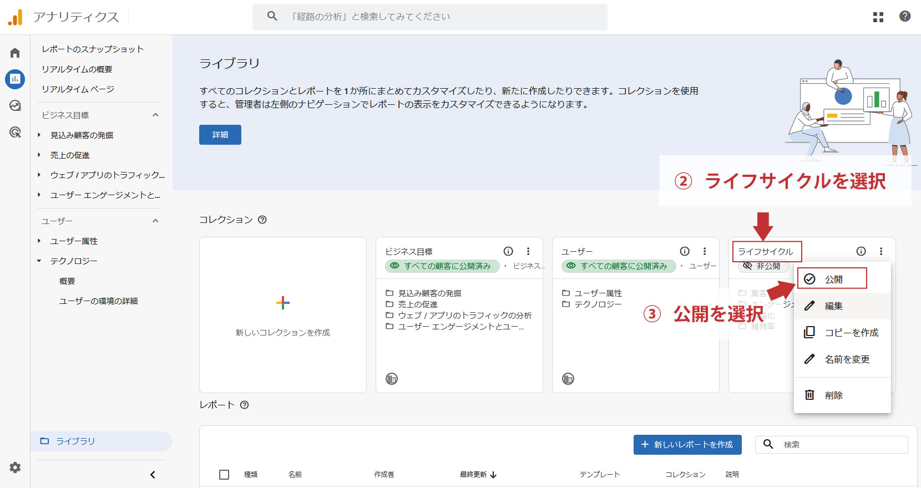Open the Google apps grid icon
The height and width of the screenshot is (488, 921).
(x=878, y=17)
